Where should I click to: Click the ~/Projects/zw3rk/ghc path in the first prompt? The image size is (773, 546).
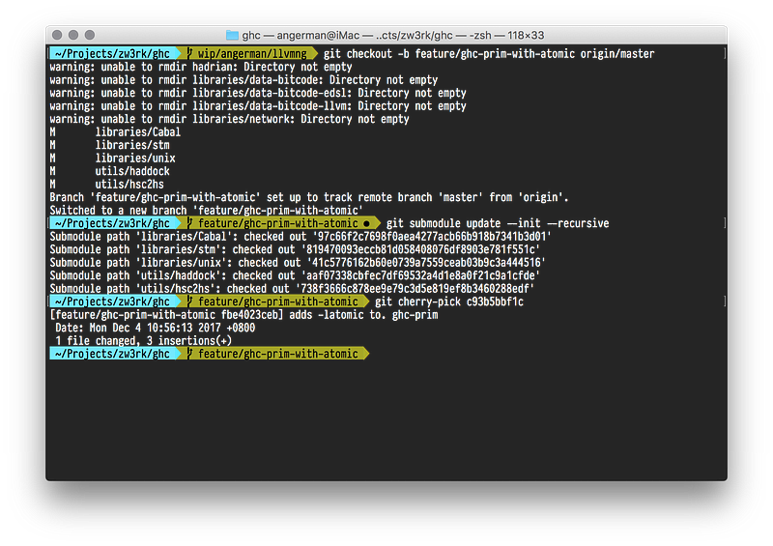pos(112,53)
